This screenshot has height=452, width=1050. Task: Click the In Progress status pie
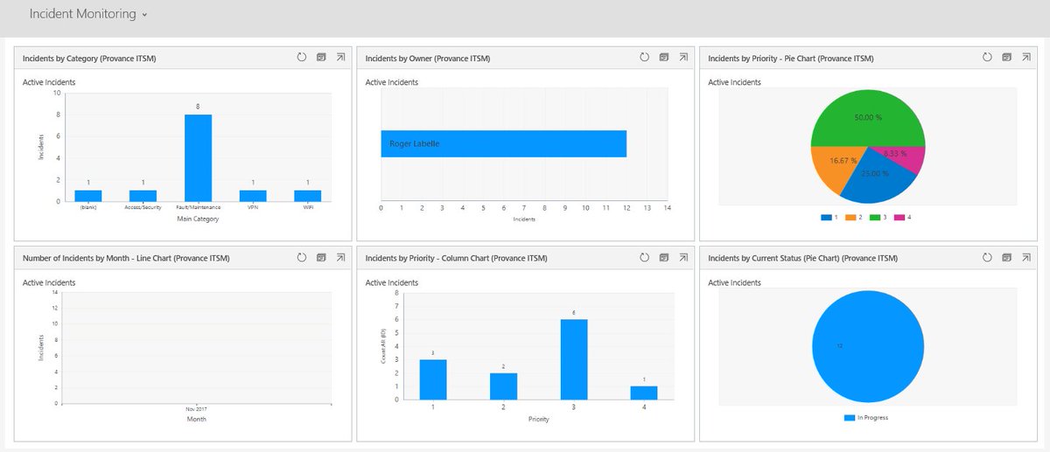868,346
